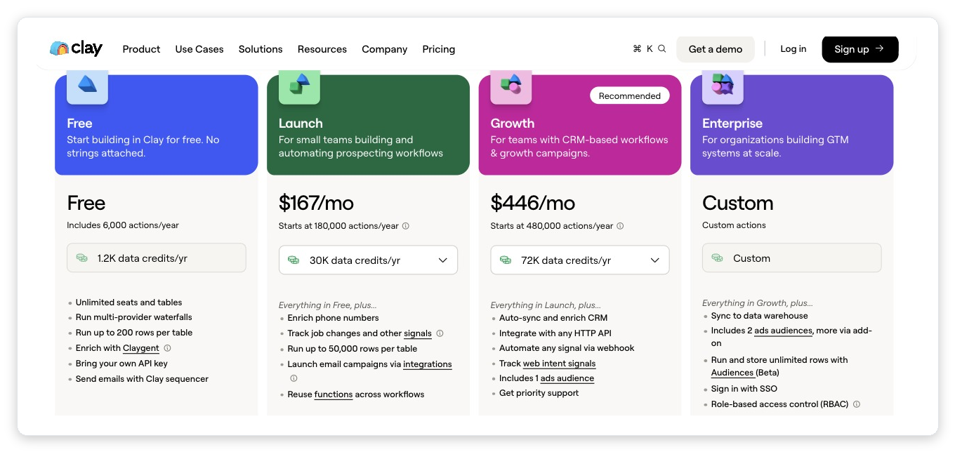Click 'Custom actions' text
The height and width of the screenshot is (452, 955).
pyautogui.click(x=734, y=225)
